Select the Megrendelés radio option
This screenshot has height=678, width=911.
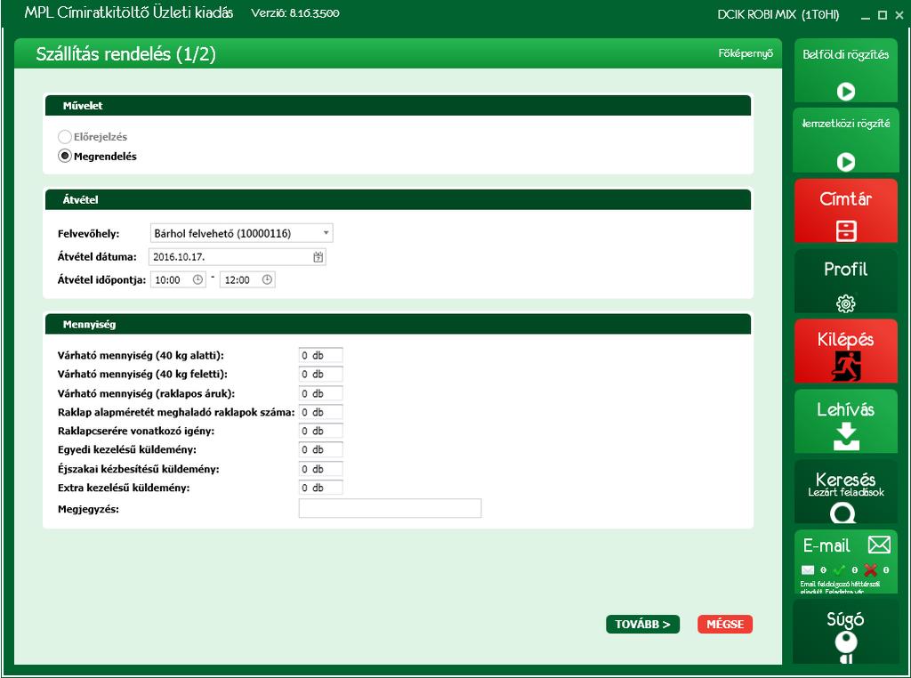pyautogui.click(x=64, y=156)
